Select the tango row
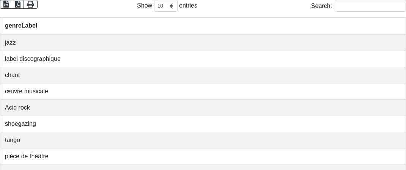This screenshot has height=170, width=406. click(x=203, y=140)
